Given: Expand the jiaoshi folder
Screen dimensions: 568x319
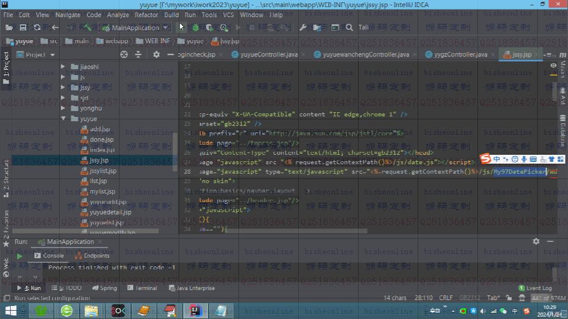Looking at the screenshot, I should click(63, 67).
